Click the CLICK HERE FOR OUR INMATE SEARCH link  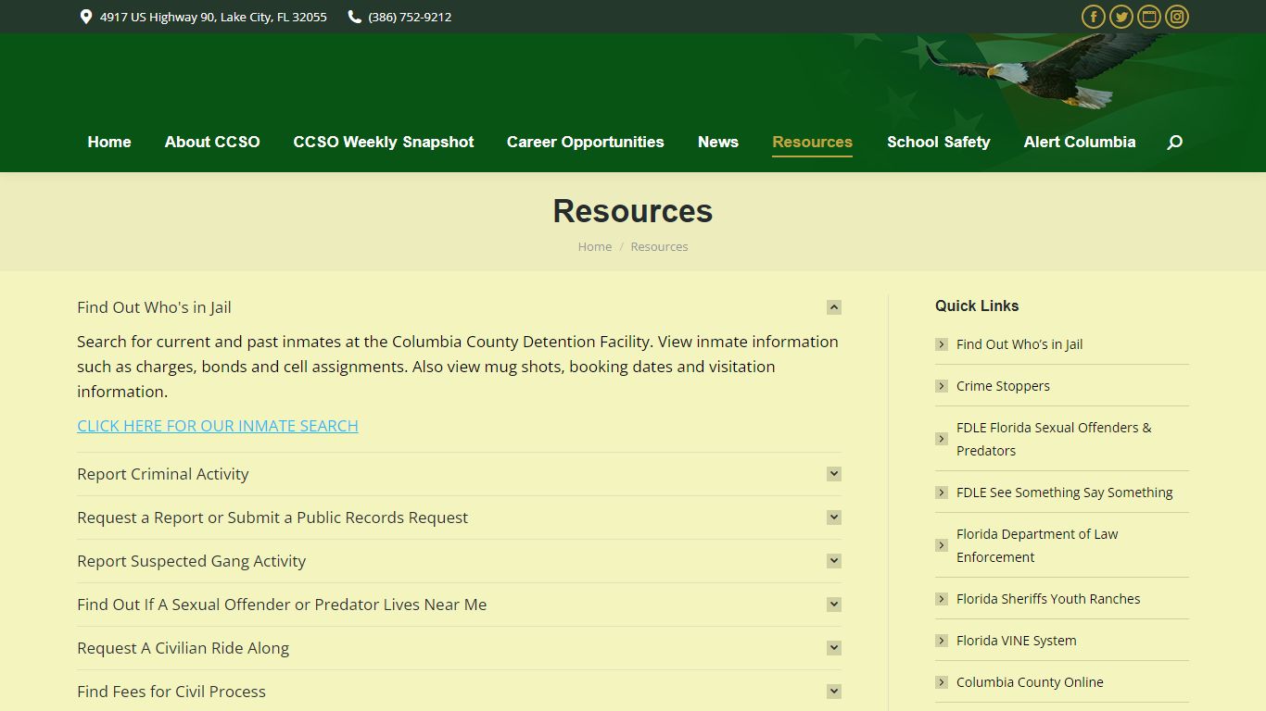point(218,426)
